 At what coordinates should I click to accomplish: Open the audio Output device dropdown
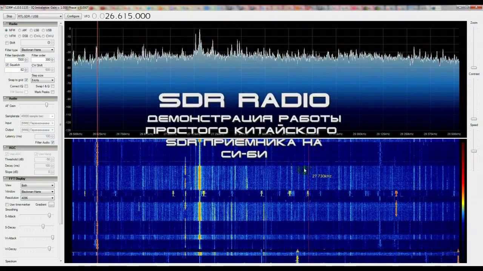(37, 130)
